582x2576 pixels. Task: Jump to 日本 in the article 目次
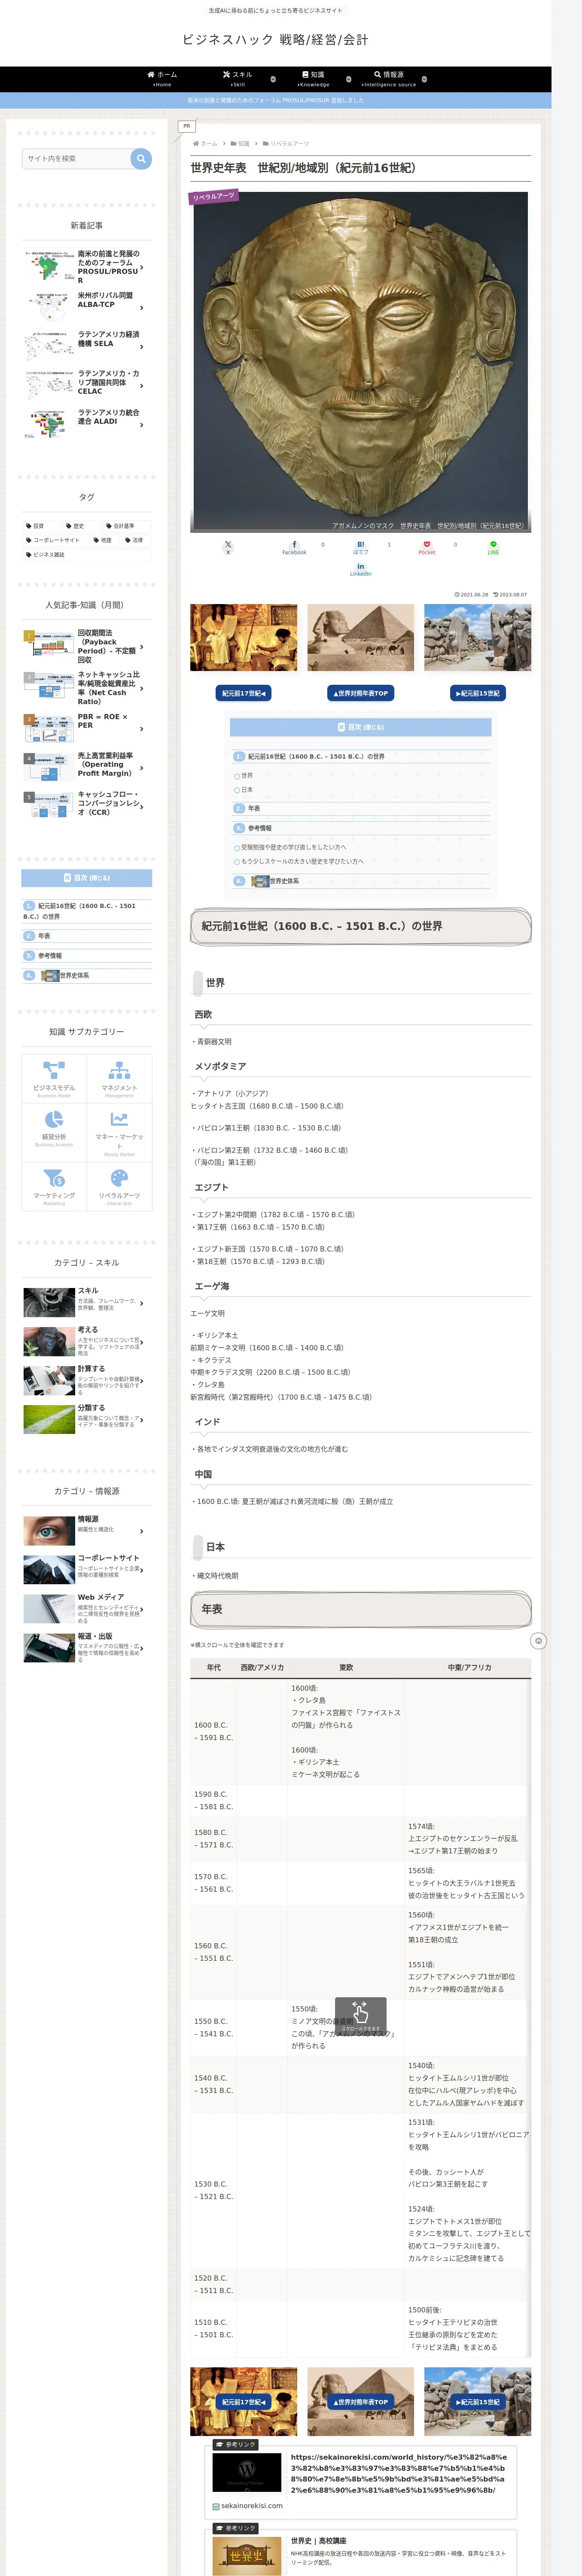pos(247,790)
